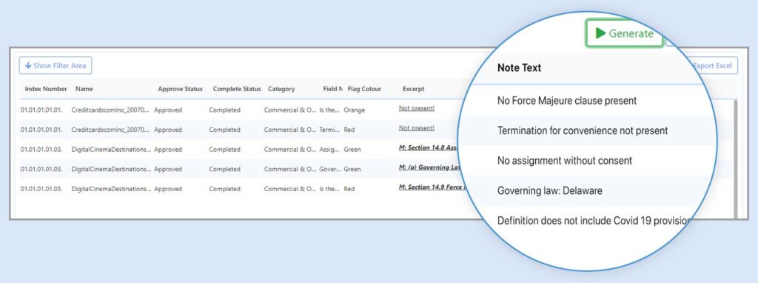Click the green Generate button
758x283 pixels.
pyautogui.click(x=624, y=33)
